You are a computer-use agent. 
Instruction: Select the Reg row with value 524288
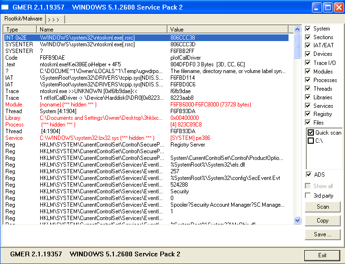click(x=146, y=185)
